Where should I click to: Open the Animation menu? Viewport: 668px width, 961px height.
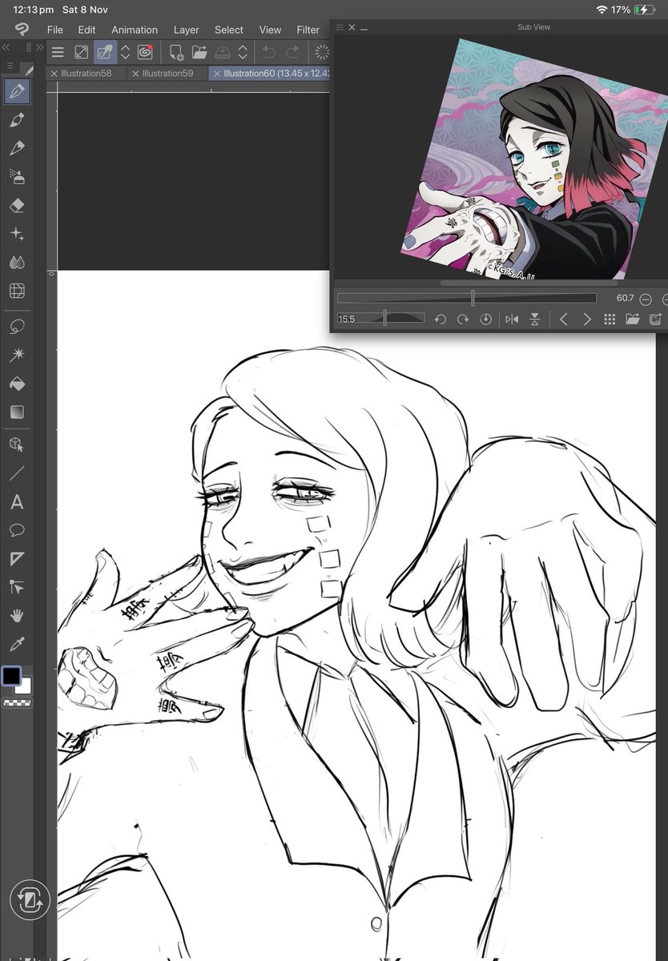pos(135,30)
